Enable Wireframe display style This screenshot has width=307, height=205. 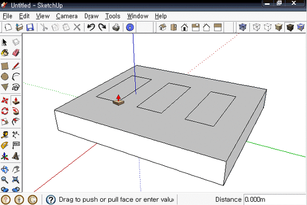coord(256,27)
